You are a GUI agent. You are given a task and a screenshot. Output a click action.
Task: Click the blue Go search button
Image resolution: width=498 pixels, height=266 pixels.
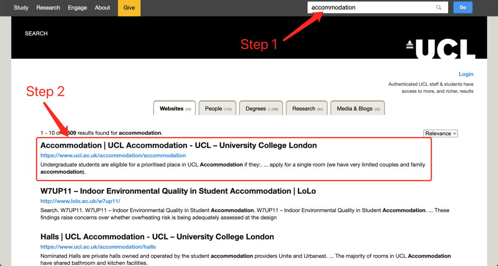463,7
